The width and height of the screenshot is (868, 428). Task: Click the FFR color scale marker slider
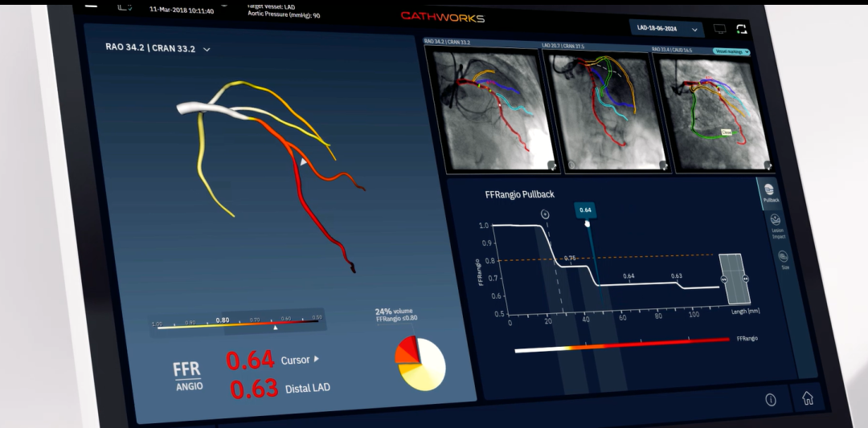pyautogui.click(x=275, y=328)
